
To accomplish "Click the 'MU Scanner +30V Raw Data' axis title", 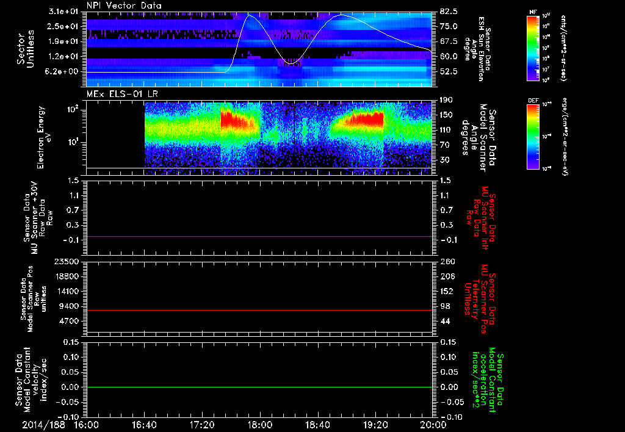I will [x=38, y=218].
